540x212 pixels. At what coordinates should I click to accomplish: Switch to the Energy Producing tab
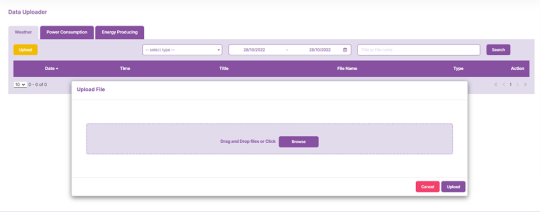[120, 32]
